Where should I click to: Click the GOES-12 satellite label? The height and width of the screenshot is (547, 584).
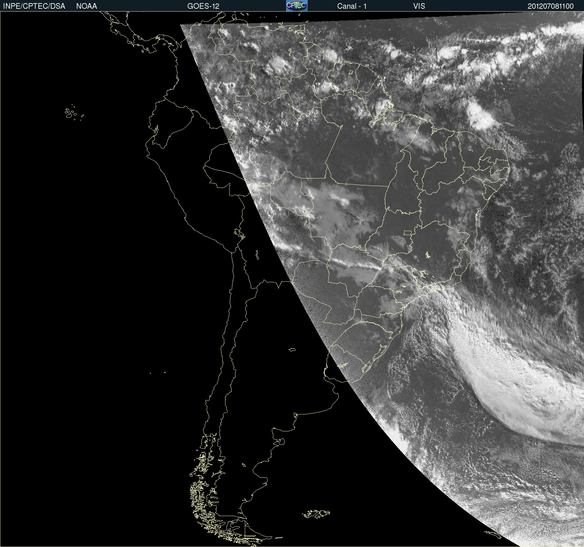(x=203, y=6)
